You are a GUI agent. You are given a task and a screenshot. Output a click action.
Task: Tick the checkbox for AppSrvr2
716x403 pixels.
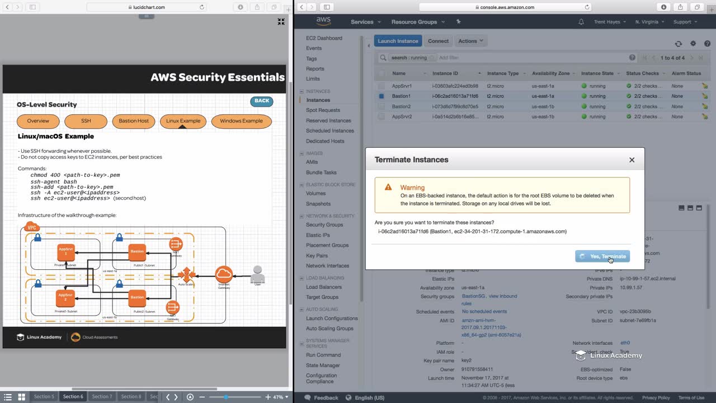pyautogui.click(x=381, y=116)
